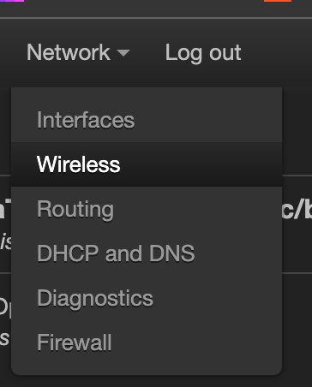Viewport: 312px width, 387px height.
Task: Select Firewall in the dropdown
Action: (147, 342)
